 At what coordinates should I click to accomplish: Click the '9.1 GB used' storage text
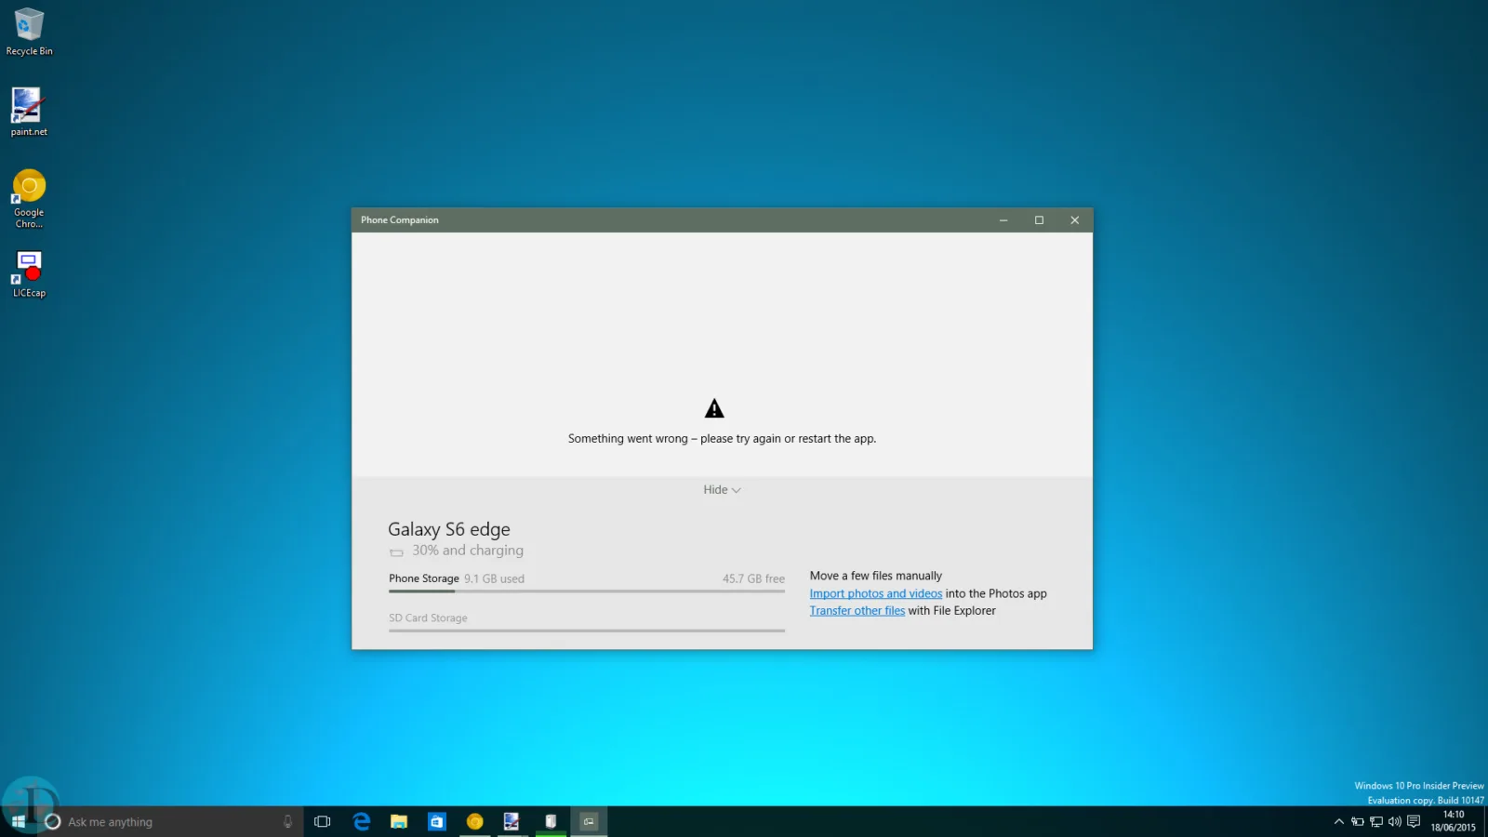point(494,578)
